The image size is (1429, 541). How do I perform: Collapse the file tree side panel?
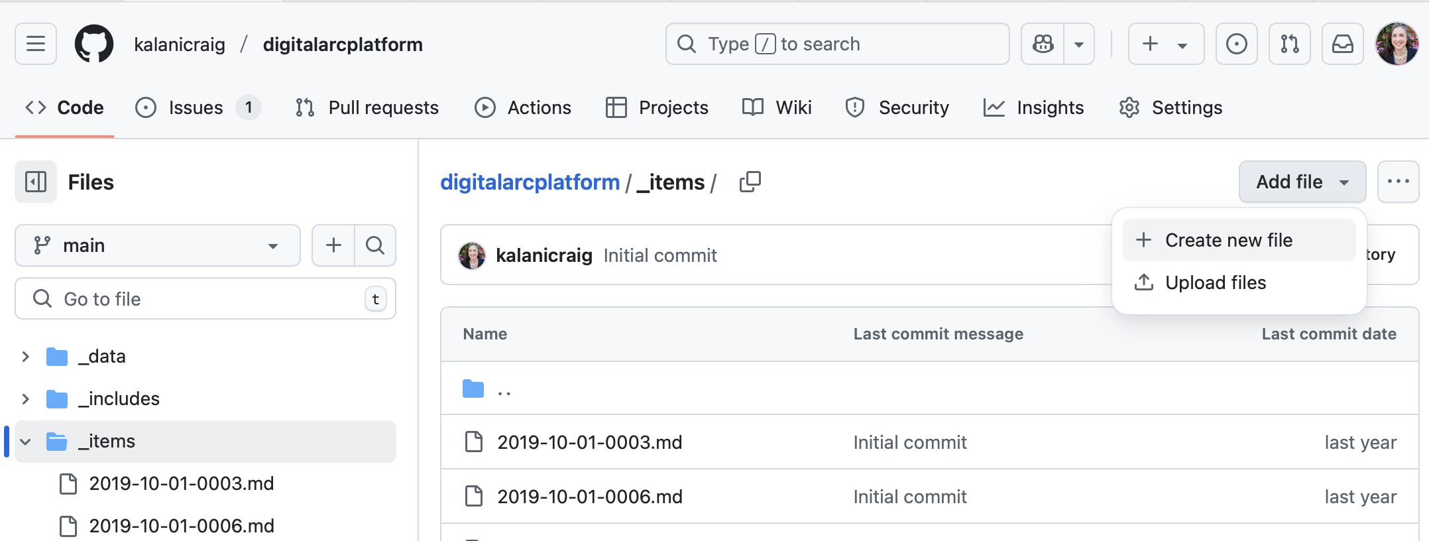[36, 182]
